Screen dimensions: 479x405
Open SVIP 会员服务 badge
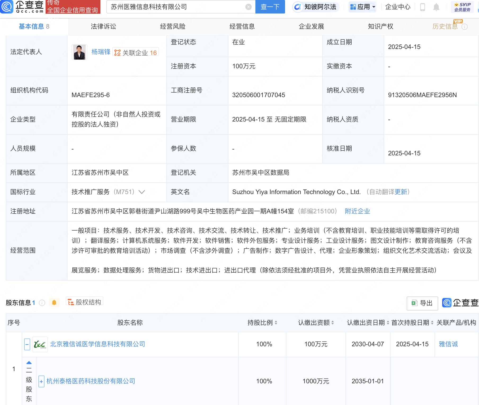click(x=463, y=7)
